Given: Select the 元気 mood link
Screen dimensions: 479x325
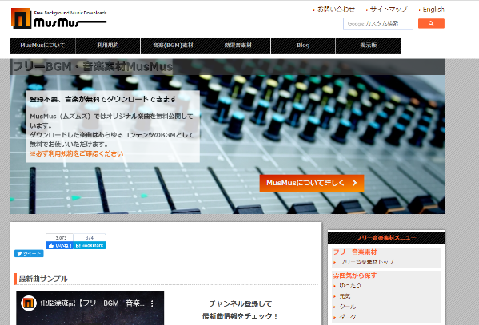Looking at the screenshot, I should (345, 296).
